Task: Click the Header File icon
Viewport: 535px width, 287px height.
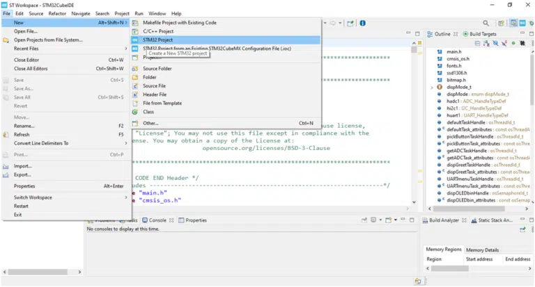Action: [135, 95]
